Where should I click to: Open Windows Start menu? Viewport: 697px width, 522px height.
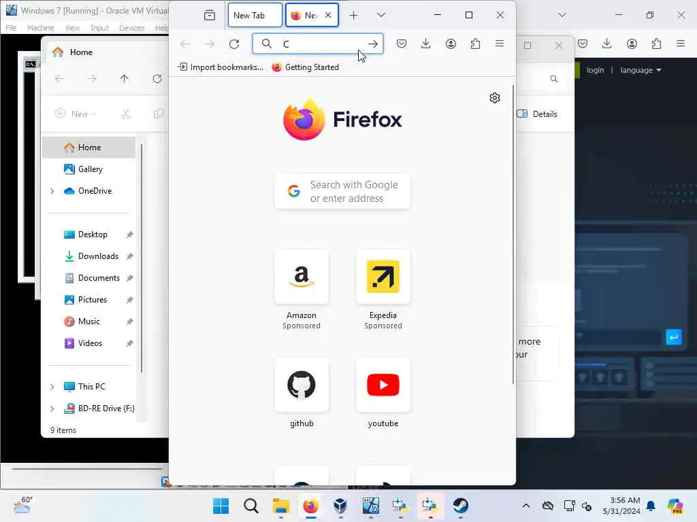click(221, 506)
